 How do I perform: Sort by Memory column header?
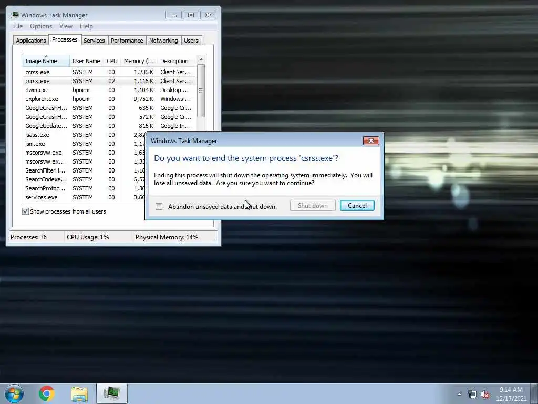coord(139,61)
